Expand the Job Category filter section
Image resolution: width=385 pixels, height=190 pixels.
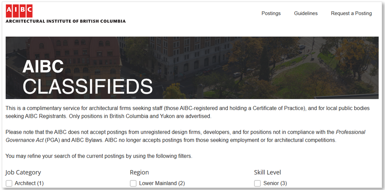[23, 172]
